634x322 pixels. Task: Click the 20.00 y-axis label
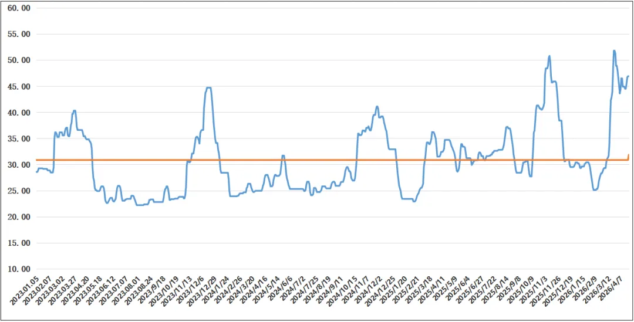tap(19, 217)
